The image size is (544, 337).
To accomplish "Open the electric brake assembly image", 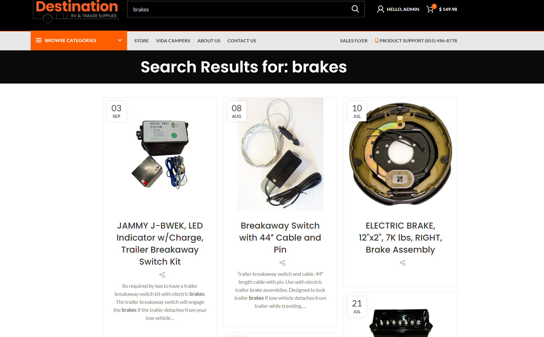I will (400, 154).
